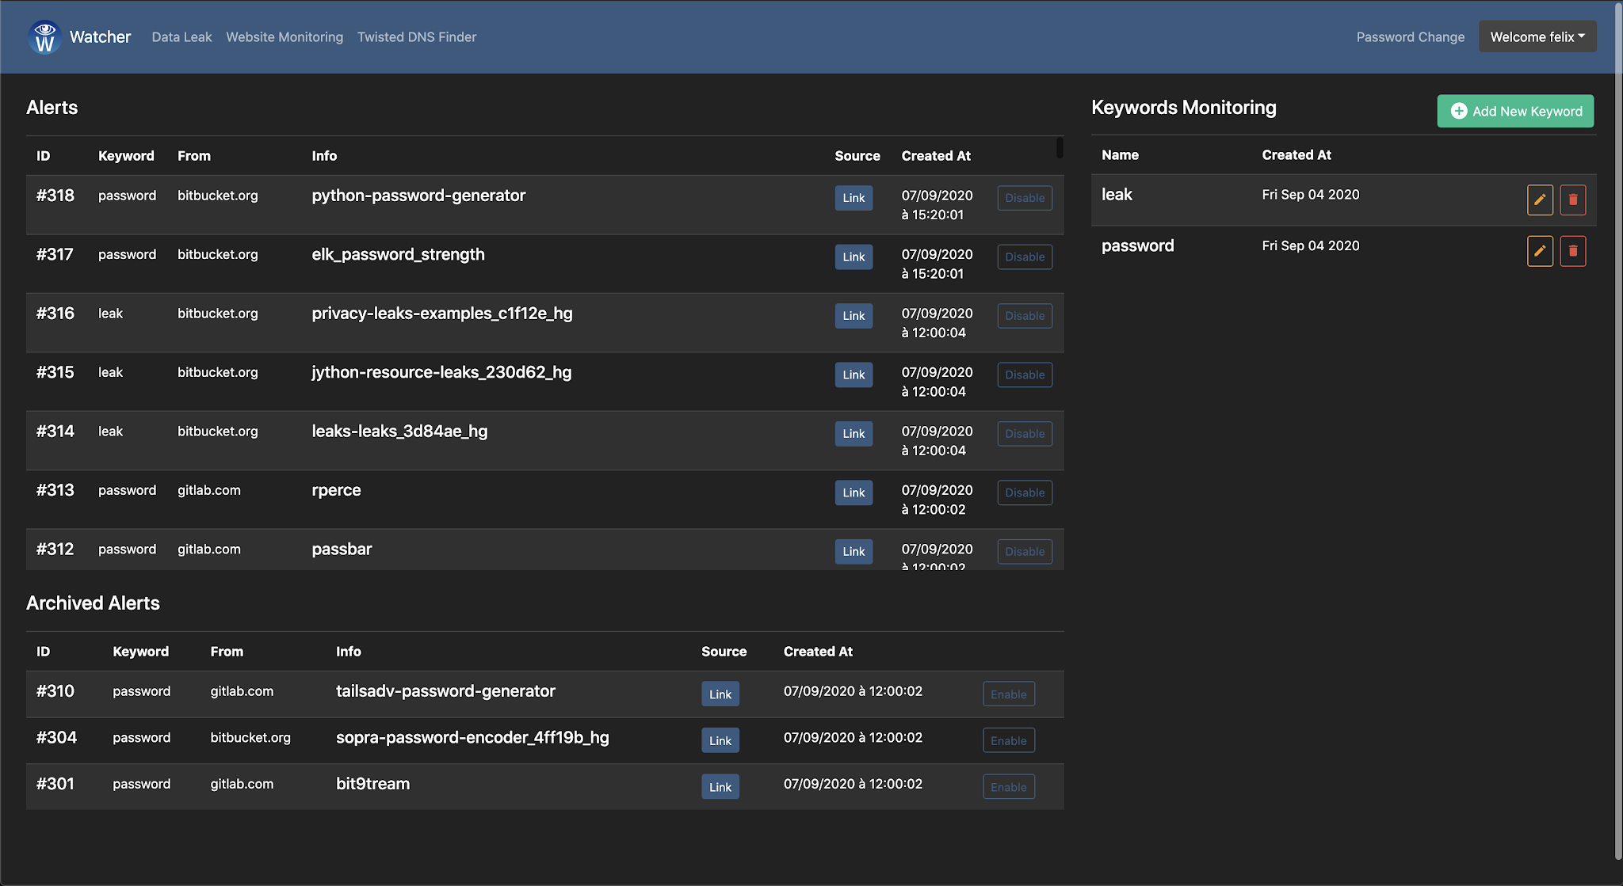Disable alert #318 python-password-generator
Image resolution: width=1623 pixels, height=886 pixels.
pyautogui.click(x=1024, y=198)
